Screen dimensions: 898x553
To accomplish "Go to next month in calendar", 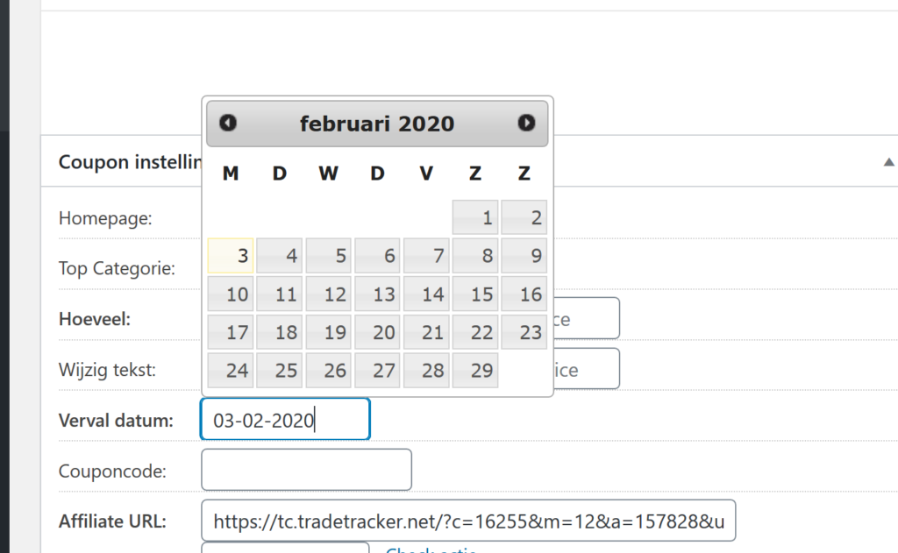I will click(x=526, y=124).
